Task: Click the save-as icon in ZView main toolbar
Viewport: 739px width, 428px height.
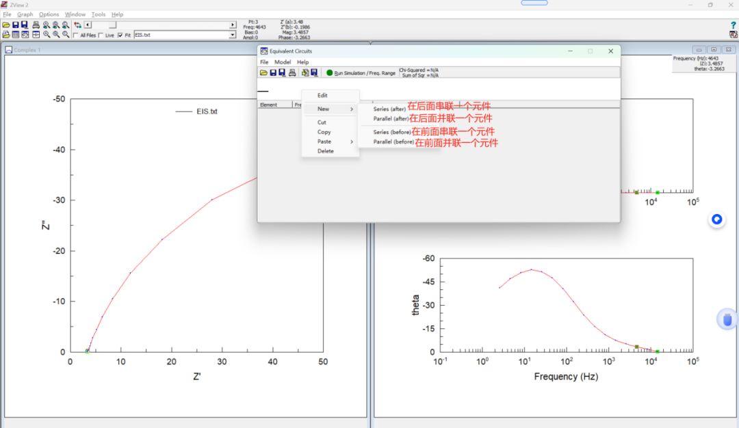Action: (25, 25)
